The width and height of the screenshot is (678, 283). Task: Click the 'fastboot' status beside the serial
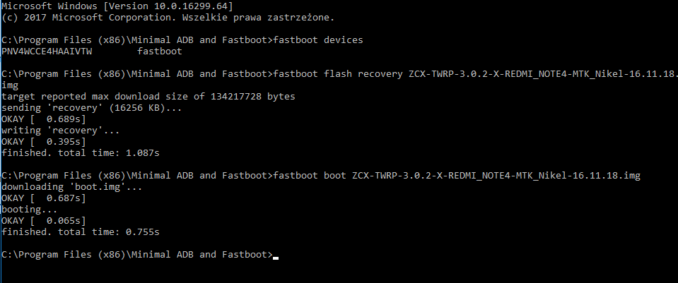tap(159, 51)
